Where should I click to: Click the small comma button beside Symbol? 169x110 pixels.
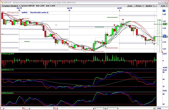click(156, 6)
